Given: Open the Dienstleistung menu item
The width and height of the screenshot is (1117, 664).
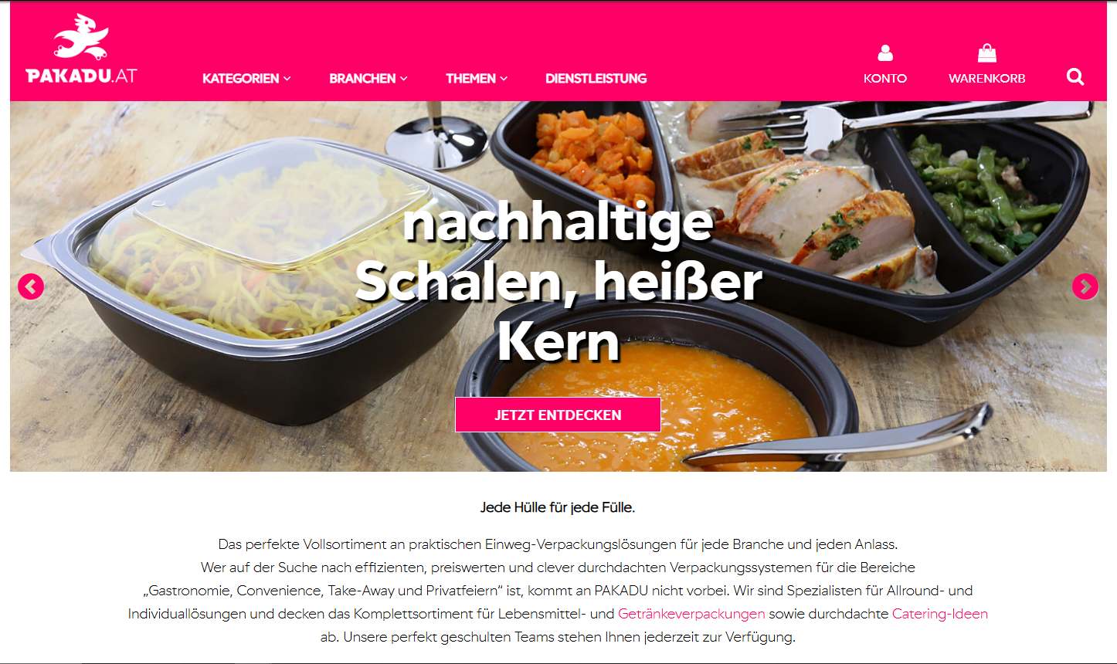Looking at the screenshot, I should point(596,78).
